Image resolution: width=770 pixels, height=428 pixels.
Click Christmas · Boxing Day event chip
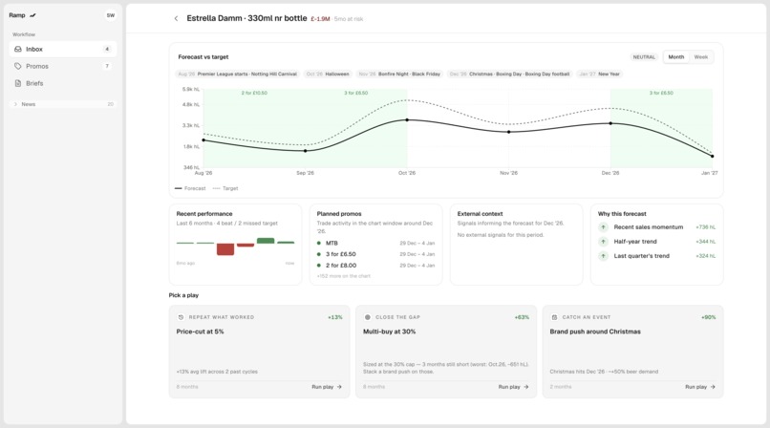tap(509, 75)
